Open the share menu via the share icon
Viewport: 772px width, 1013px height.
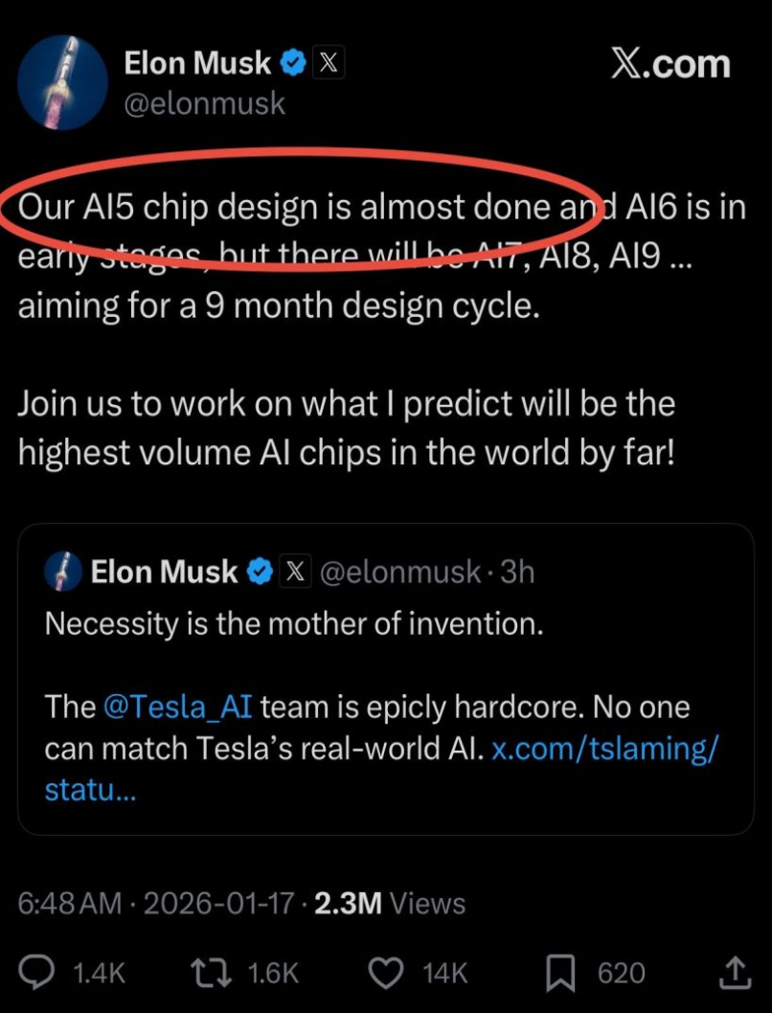734,972
